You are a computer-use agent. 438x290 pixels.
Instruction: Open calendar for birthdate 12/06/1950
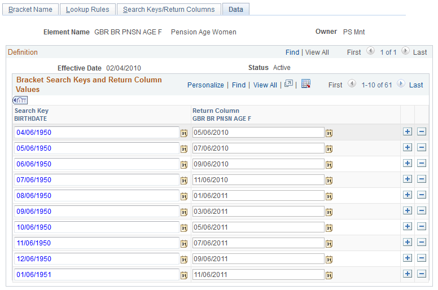point(183,260)
